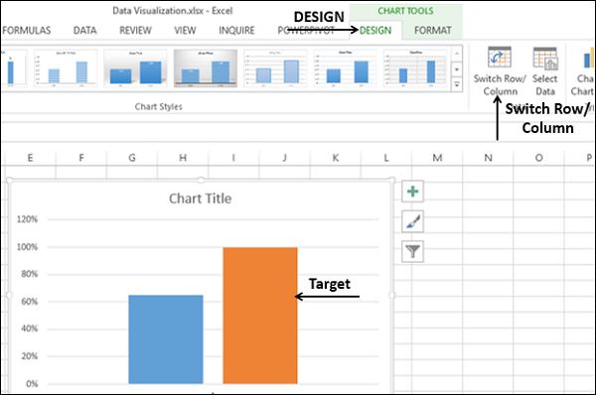Open Chart Elements plus button
The height and width of the screenshot is (395, 596).
pyautogui.click(x=412, y=191)
